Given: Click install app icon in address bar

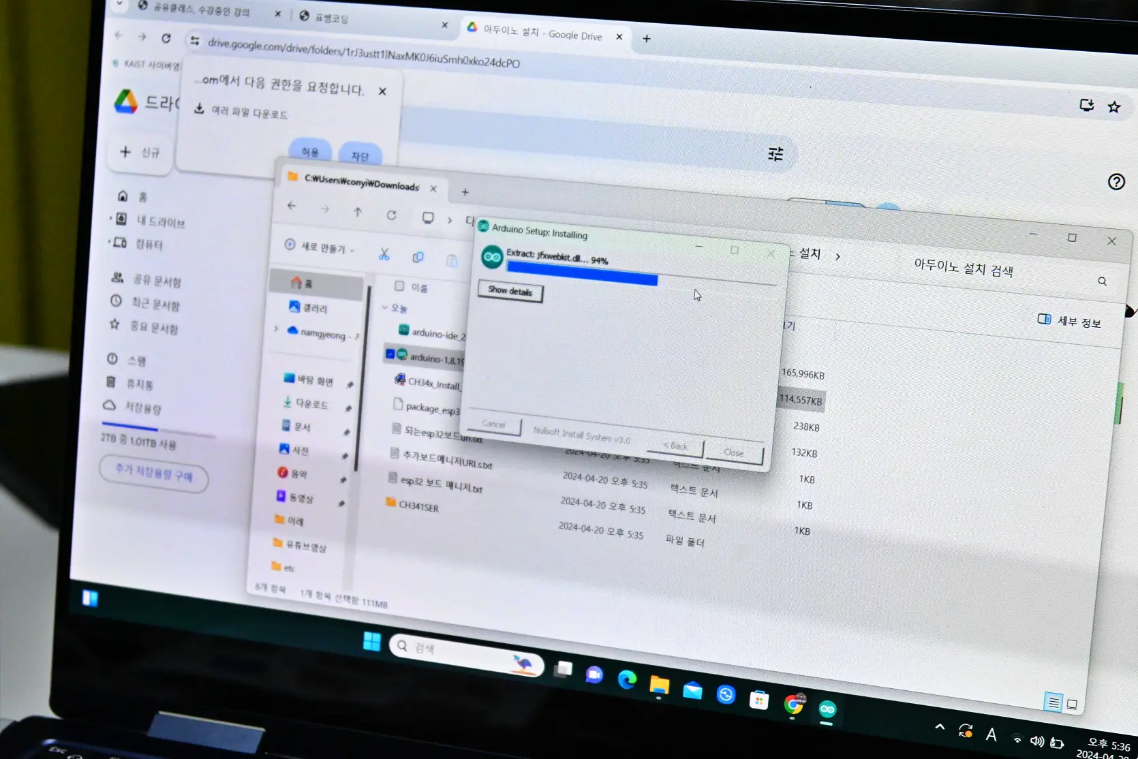Looking at the screenshot, I should [x=1087, y=105].
